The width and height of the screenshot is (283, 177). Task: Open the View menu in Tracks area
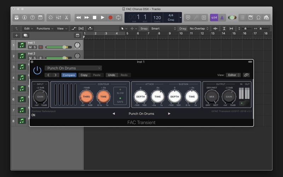[62, 29]
